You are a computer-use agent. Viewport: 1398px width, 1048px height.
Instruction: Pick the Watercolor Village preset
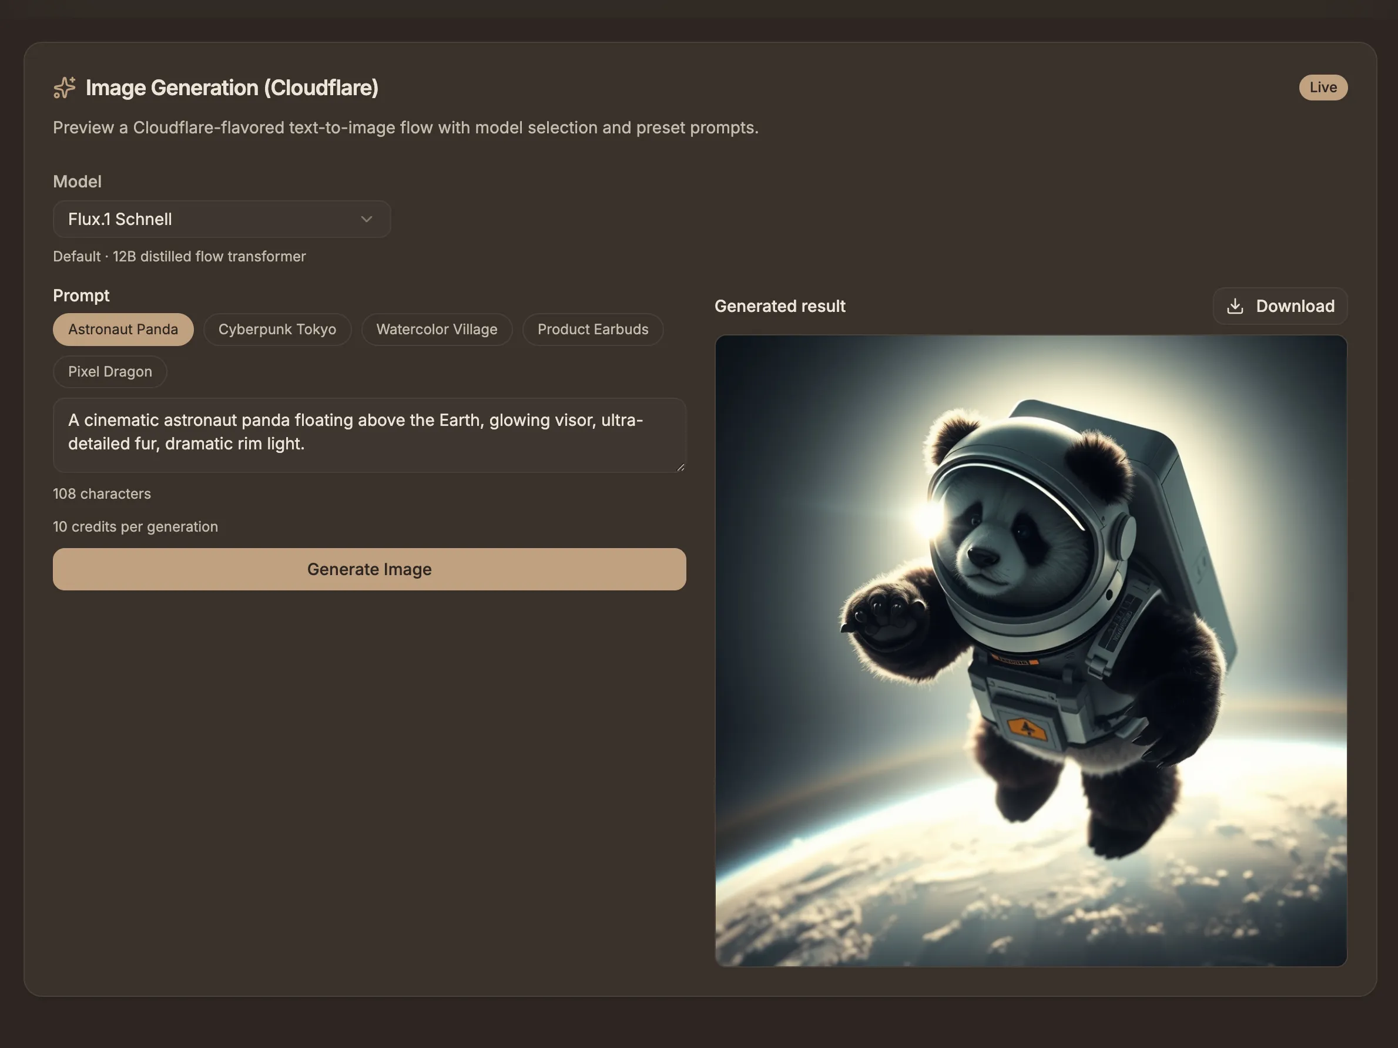(x=437, y=329)
